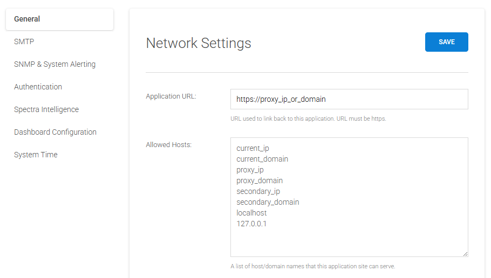Switch to System Time settings
This screenshot has width=491, height=278.
[x=36, y=155]
